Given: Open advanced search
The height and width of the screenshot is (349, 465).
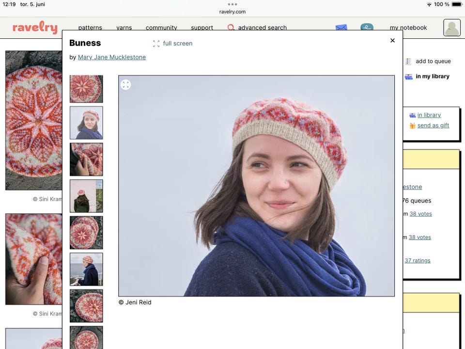Looking at the screenshot, I should 262,27.
